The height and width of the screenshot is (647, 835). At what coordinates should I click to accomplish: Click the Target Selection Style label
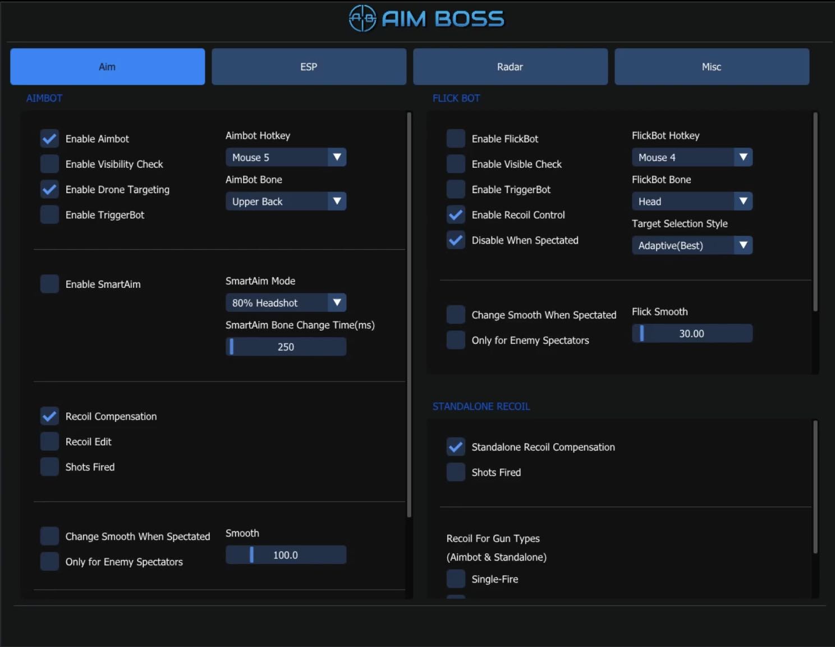coord(680,223)
